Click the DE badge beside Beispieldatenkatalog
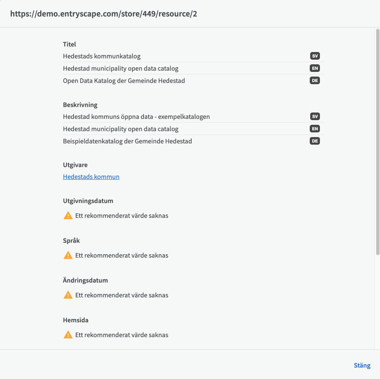 [314, 141]
